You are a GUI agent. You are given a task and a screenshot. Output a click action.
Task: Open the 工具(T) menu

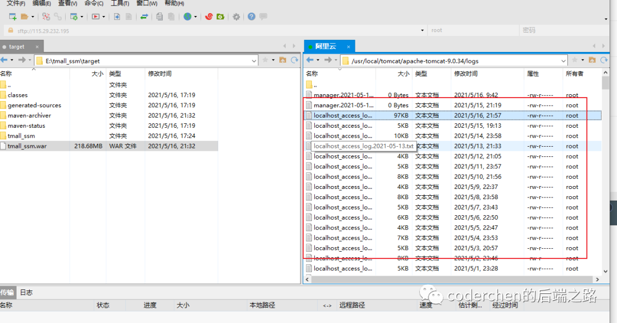tap(120, 3)
